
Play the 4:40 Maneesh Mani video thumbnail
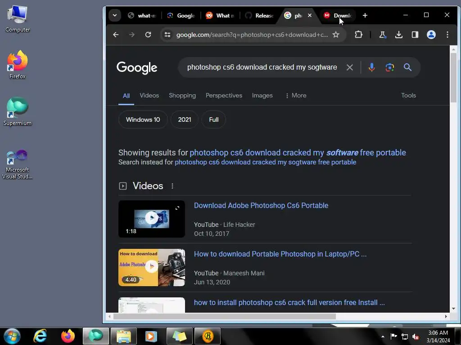click(x=152, y=268)
